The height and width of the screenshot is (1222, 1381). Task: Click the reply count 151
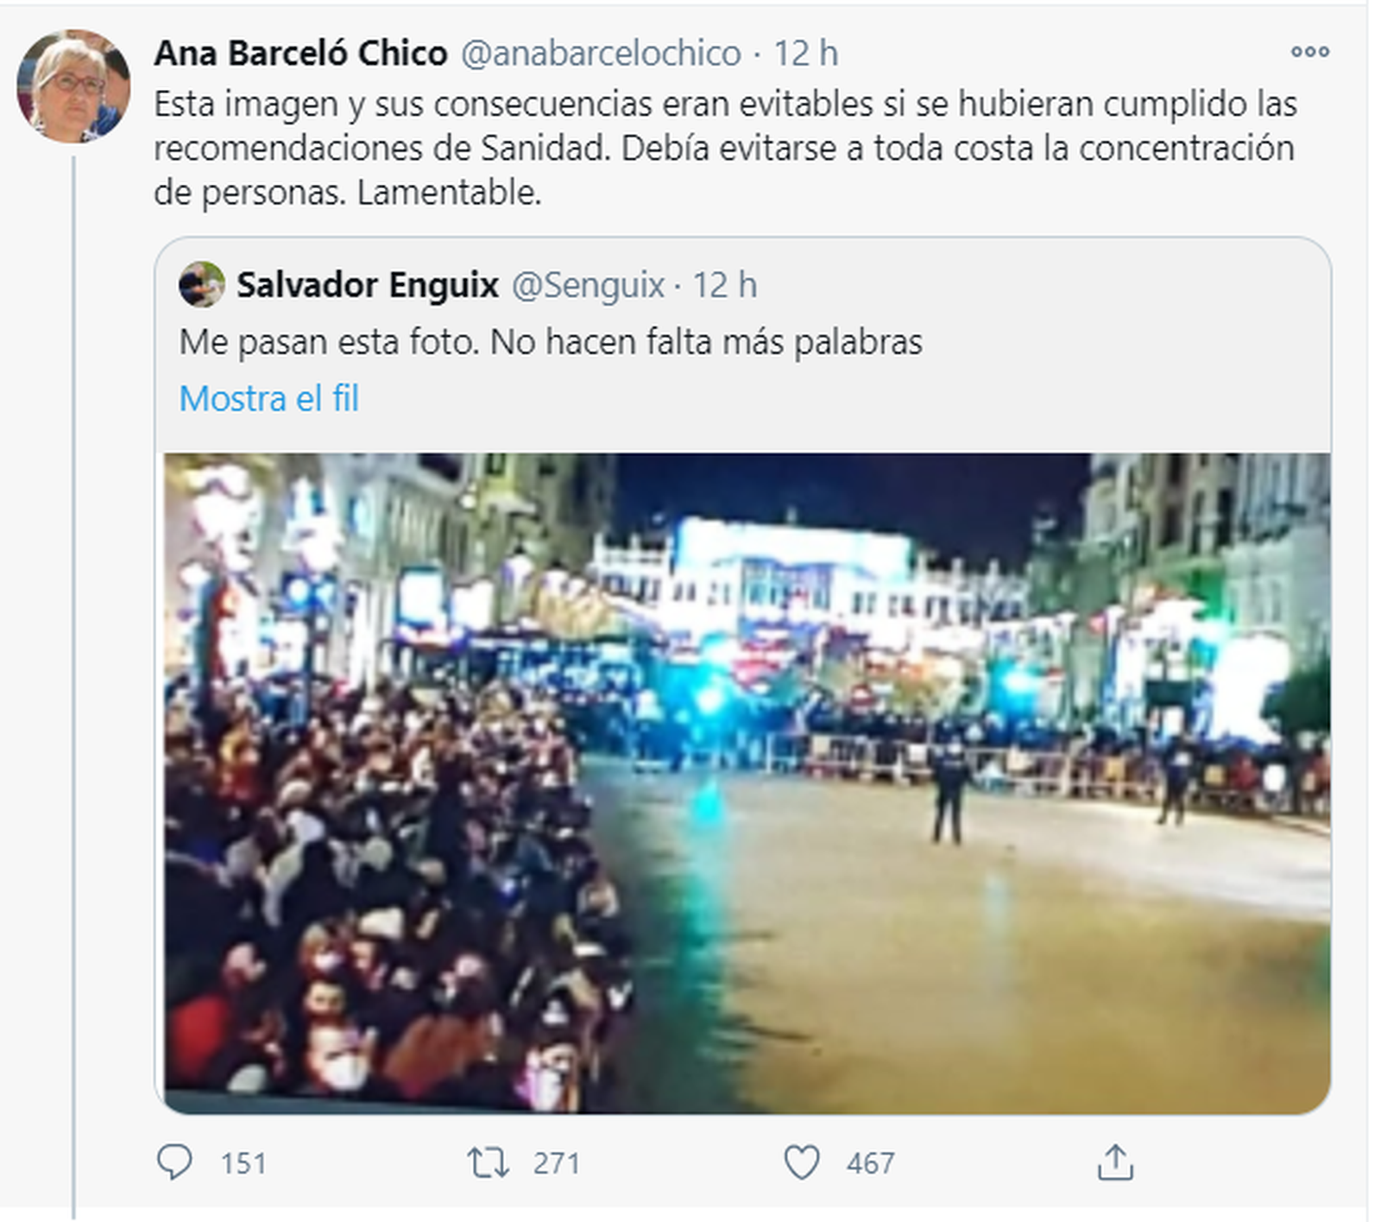click(243, 1163)
